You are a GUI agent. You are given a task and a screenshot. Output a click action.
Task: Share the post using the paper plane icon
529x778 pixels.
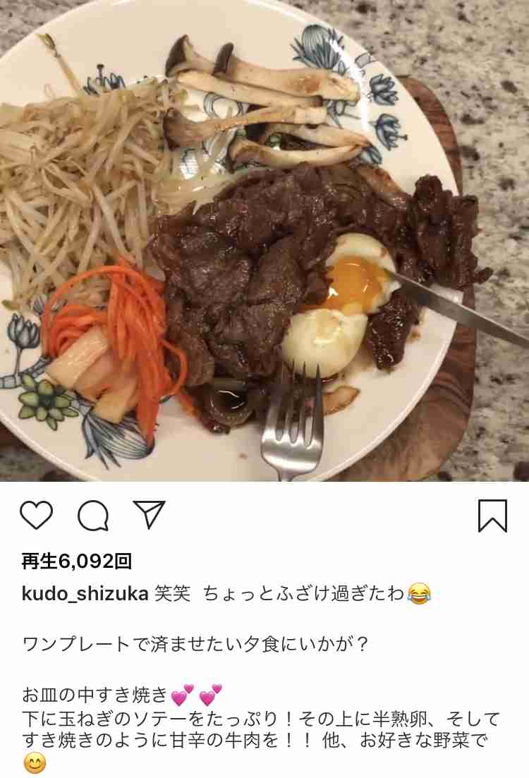coord(150,514)
